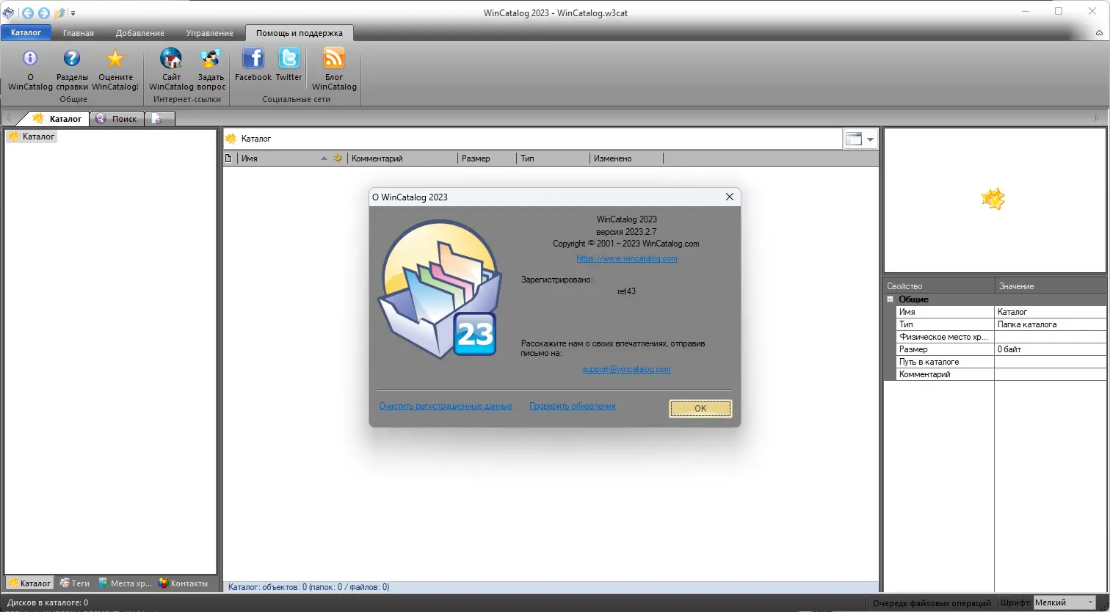Open the Шрифт size dropdown showing Мелкий

coord(1089,602)
